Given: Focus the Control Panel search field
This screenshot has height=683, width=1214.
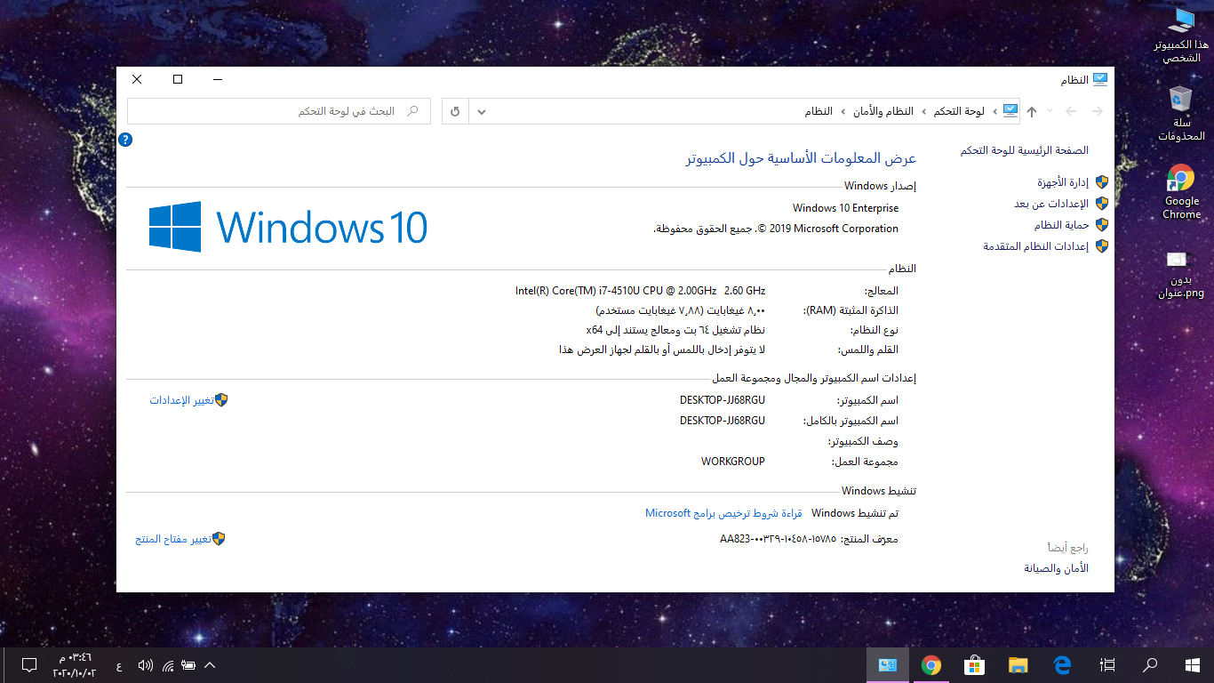Looking at the screenshot, I should click(279, 111).
